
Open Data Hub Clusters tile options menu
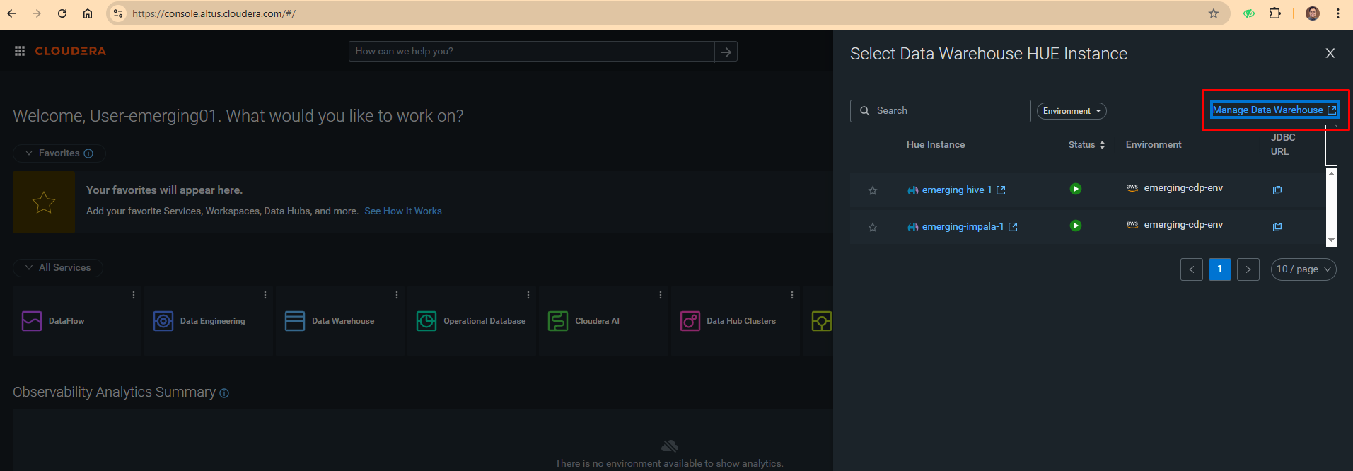[792, 295]
